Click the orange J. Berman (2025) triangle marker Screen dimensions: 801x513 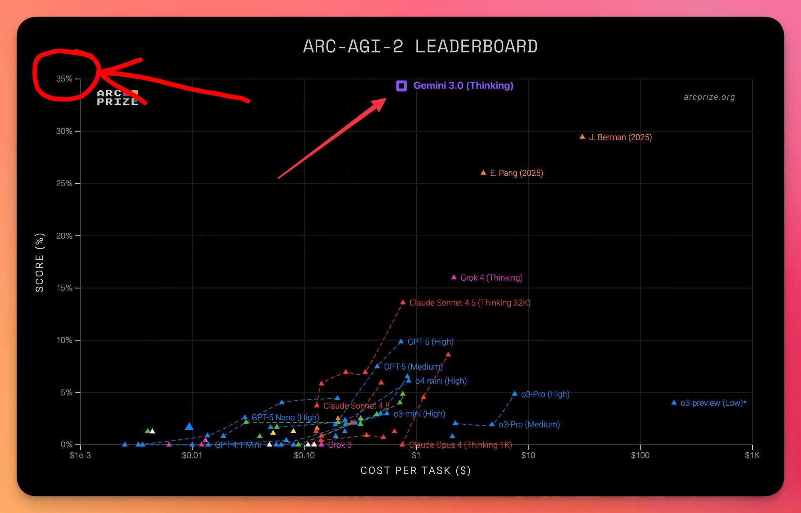(x=582, y=137)
